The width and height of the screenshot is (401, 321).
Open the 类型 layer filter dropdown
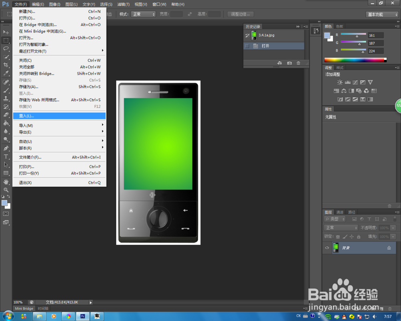coord(335,219)
